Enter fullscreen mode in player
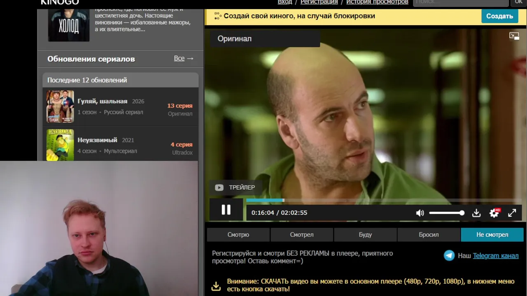This screenshot has width=527, height=296. [x=512, y=213]
